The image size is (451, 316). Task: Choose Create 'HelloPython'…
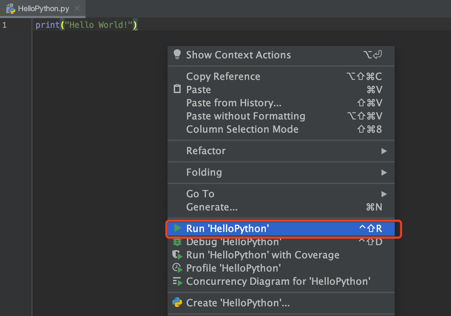(x=281, y=303)
